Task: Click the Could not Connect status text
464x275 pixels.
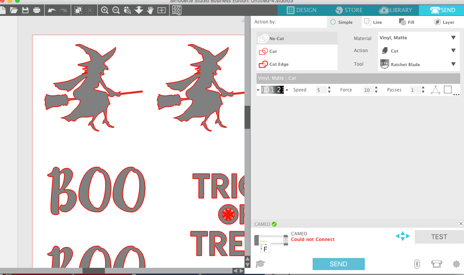Action: click(x=313, y=239)
